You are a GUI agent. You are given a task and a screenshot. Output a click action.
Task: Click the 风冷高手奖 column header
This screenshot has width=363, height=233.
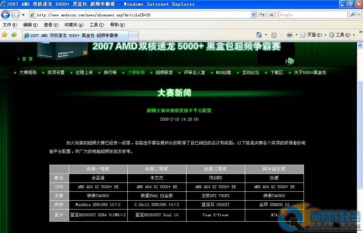point(274,169)
